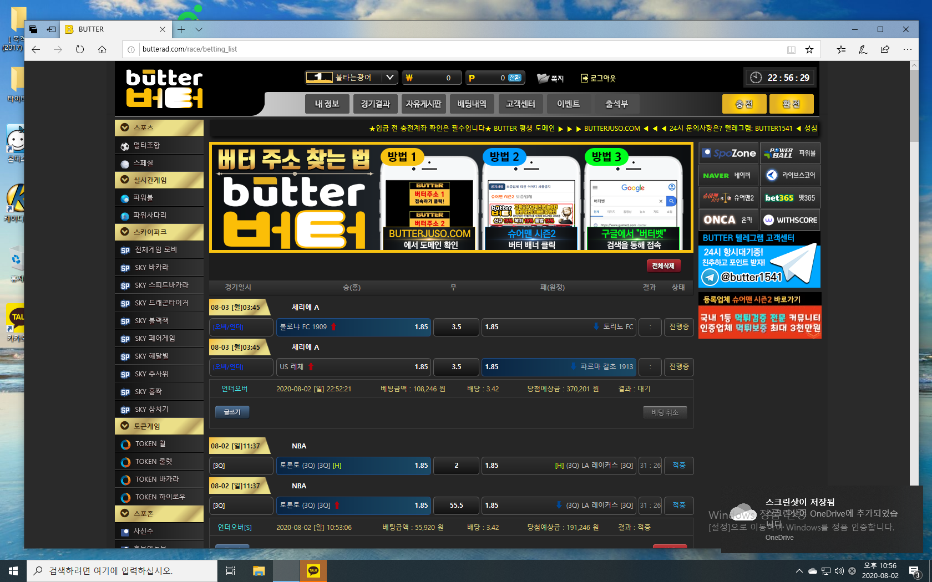
Task: Open the user level dropdown arrow
Action: (390, 78)
